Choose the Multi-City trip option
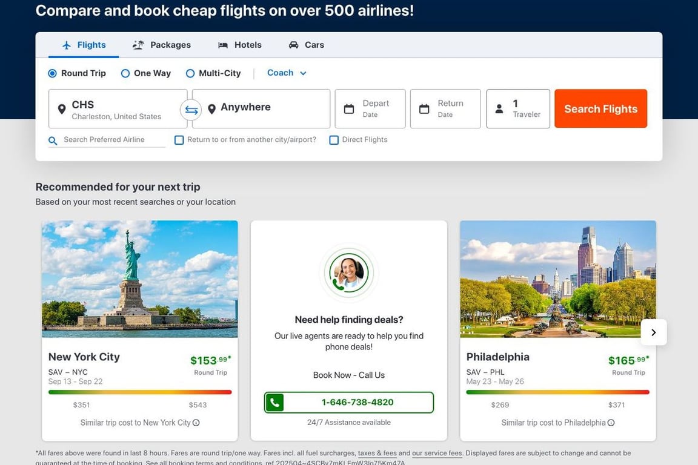The width and height of the screenshot is (698, 465). 190,73
